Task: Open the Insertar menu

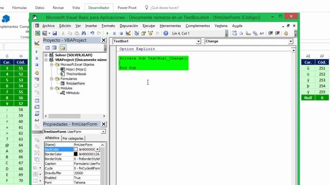Action: point(91,26)
